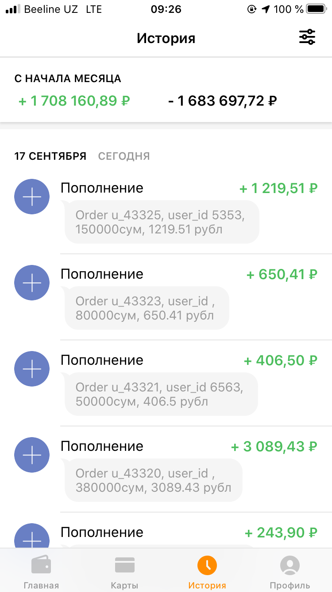The height and width of the screenshot is (592, 332).
Task: Tap the plus icon beside the 3 089,43 ₽ top-up
Action: (32, 455)
